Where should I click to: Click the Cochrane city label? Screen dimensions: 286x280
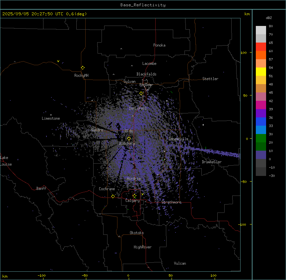point(107,189)
